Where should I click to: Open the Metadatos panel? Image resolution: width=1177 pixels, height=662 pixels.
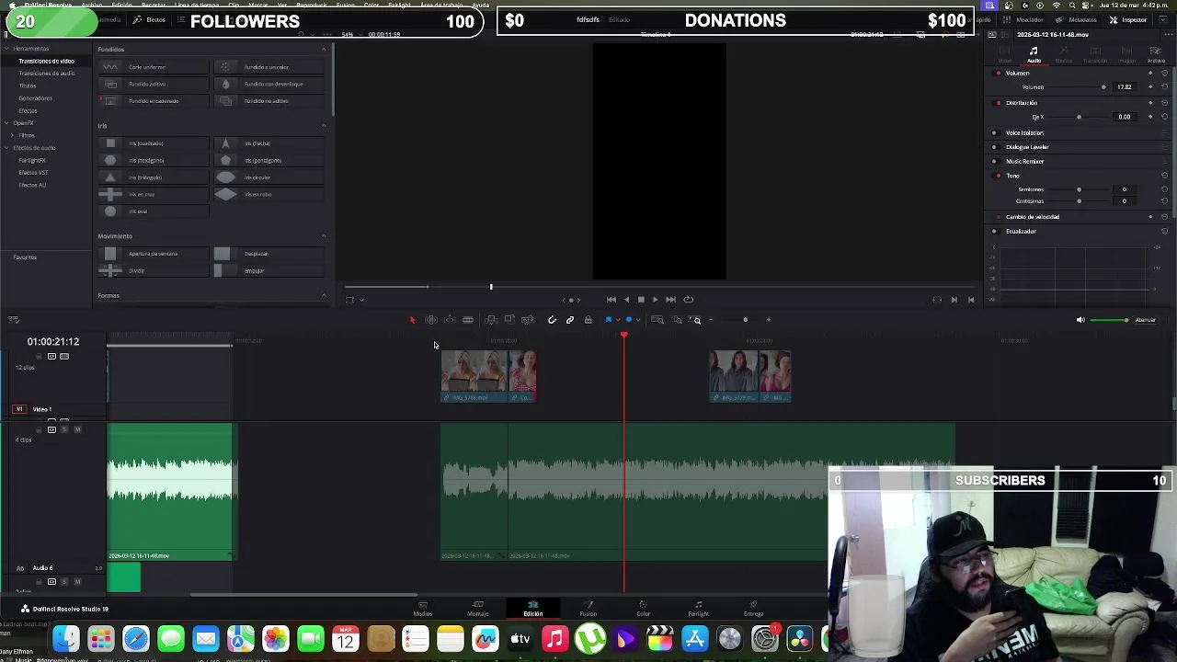click(1077, 19)
